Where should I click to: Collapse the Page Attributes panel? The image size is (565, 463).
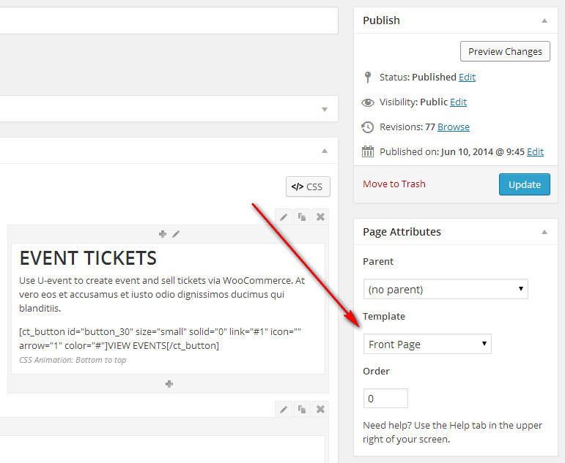[x=544, y=232]
